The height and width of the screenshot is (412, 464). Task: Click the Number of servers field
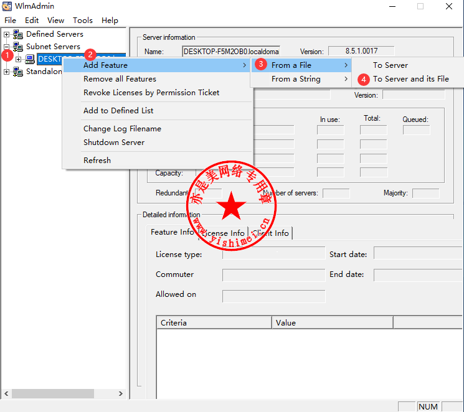[x=336, y=193]
